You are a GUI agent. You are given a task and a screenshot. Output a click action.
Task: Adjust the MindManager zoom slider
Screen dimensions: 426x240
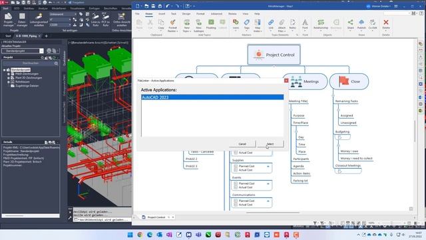[x=391, y=223]
